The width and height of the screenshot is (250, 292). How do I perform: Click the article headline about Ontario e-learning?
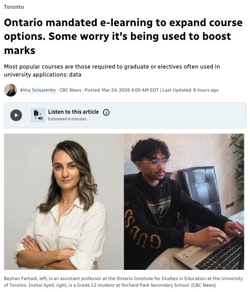point(123,36)
